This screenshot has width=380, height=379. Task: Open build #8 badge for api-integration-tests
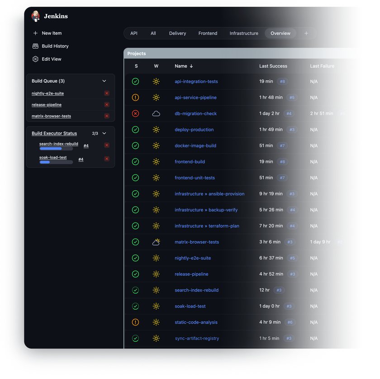pyautogui.click(x=282, y=81)
